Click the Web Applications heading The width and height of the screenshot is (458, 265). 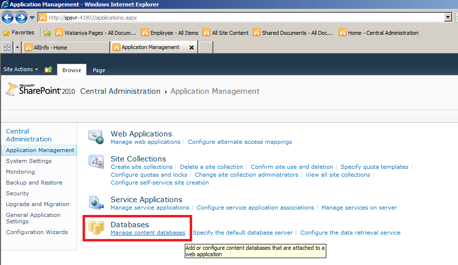[x=142, y=133]
